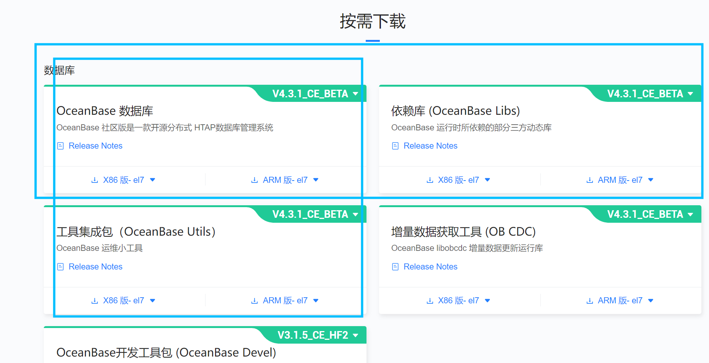Open version dropdown V4.3.1_CE_BETA on OB CDC card

pyautogui.click(x=650, y=214)
